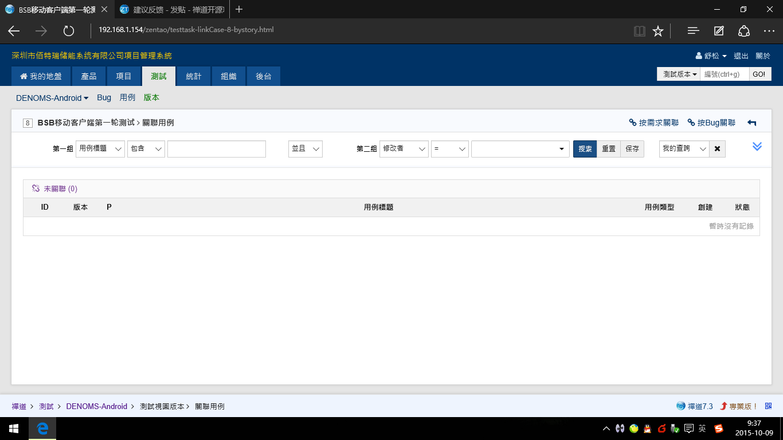Open the 第一組 field dropdown 用例標題
Image resolution: width=783 pixels, height=440 pixels.
(100, 149)
